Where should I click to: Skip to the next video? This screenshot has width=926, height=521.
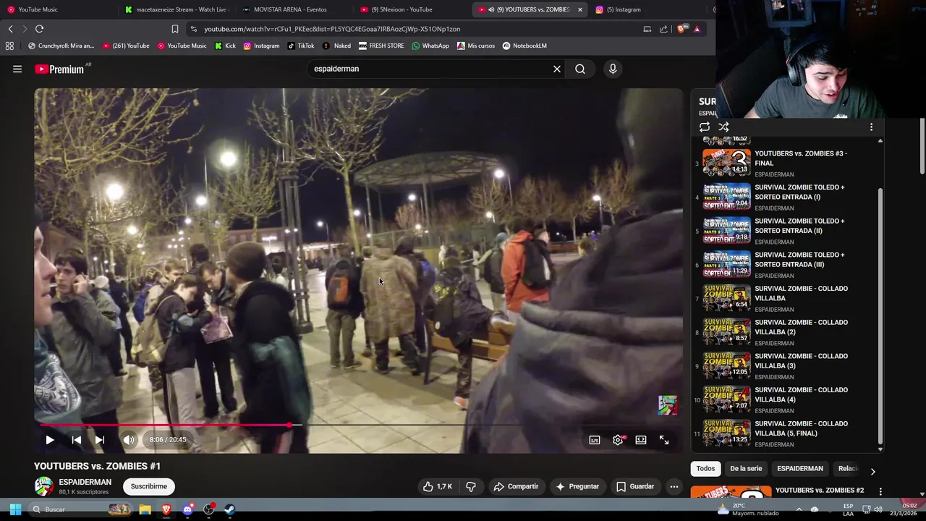(100, 440)
